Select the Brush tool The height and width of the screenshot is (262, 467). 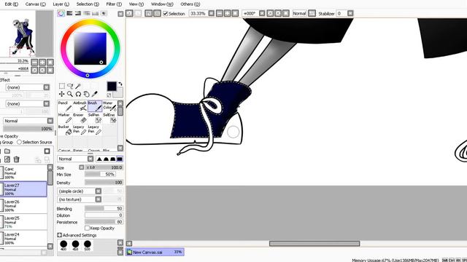click(x=95, y=106)
